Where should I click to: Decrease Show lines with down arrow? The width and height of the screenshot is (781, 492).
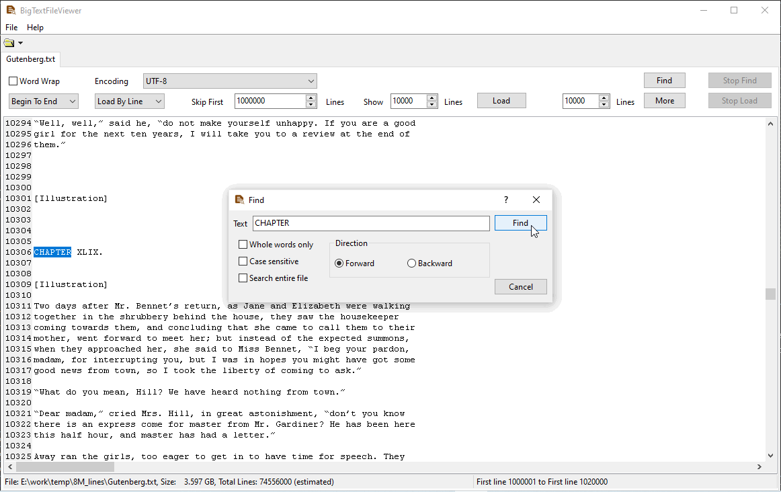(432, 105)
